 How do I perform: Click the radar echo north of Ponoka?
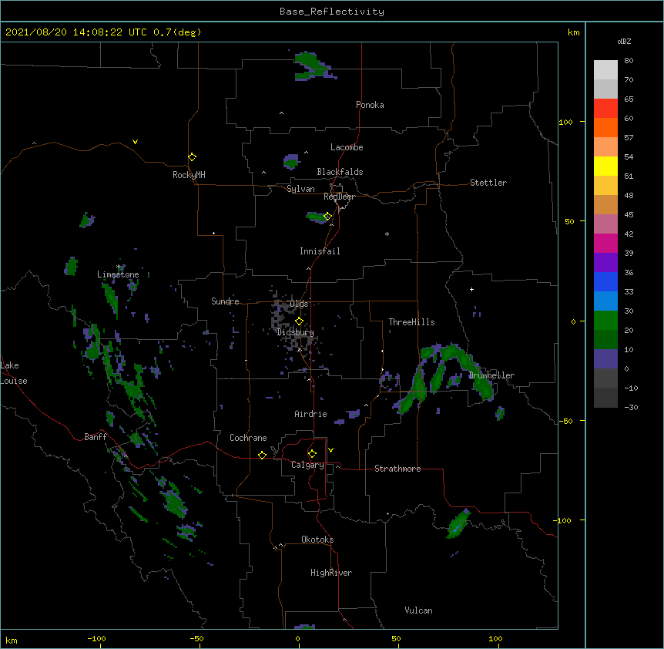314,66
